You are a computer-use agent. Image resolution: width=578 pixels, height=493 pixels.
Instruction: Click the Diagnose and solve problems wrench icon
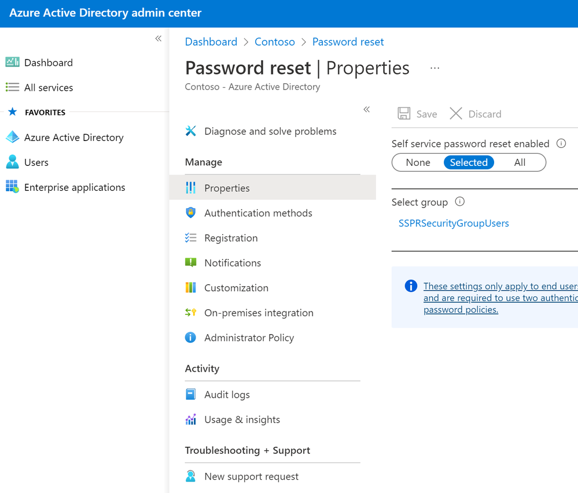[x=190, y=131]
